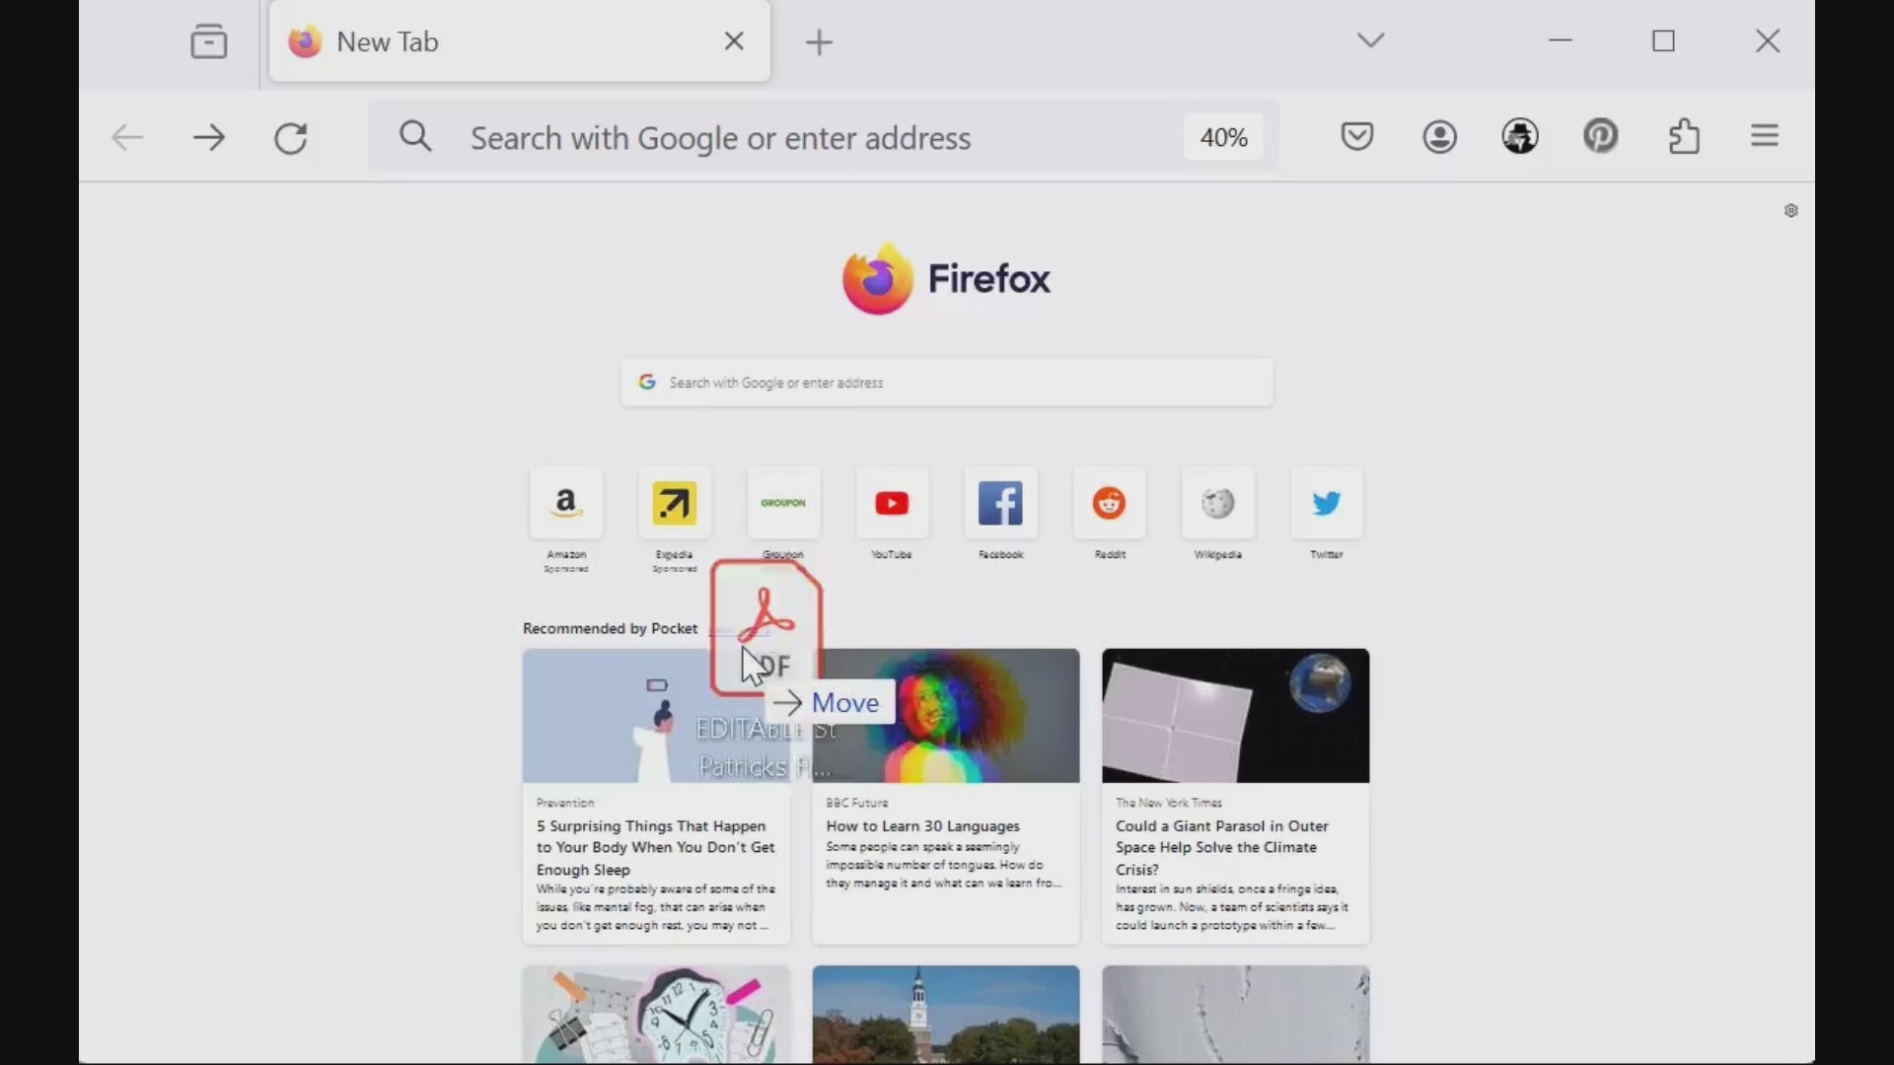Viewport: 1894px width, 1065px height.
Task: Click the forward navigation arrow
Action: (x=209, y=138)
